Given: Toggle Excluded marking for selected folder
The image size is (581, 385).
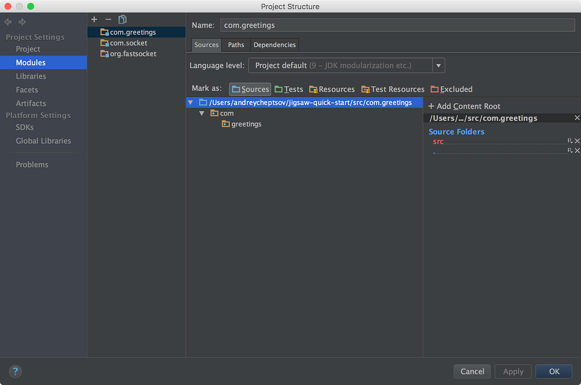Looking at the screenshot, I should point(451,89).
